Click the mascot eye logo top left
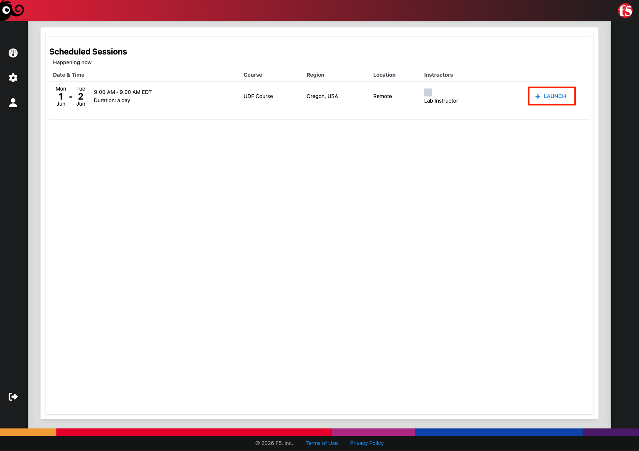The image size is (639, 451). coord(12,10)
